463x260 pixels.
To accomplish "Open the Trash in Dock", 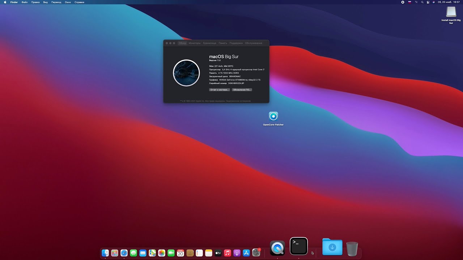I will click(x=352, y=249).
